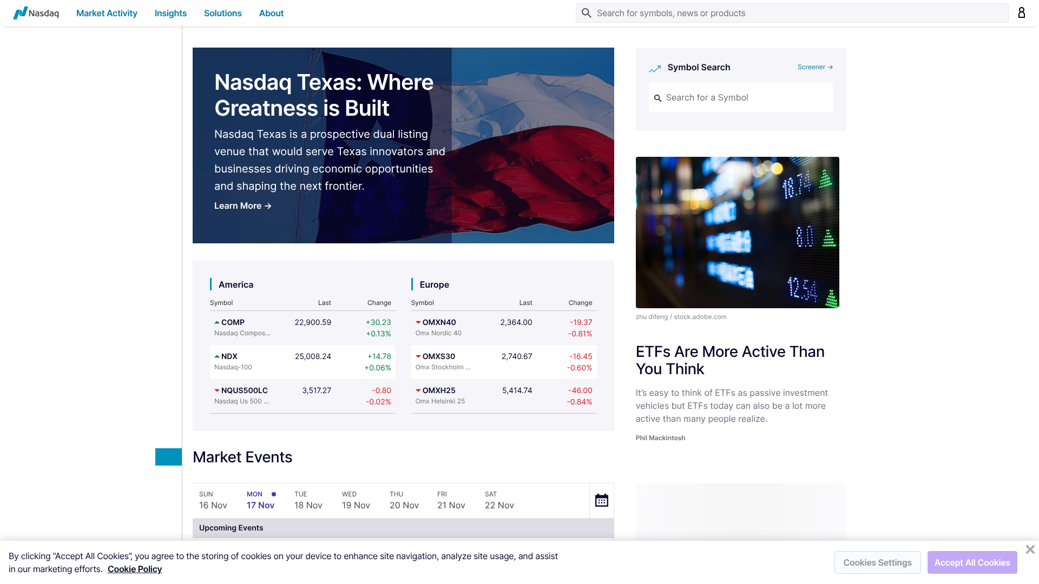The width and height of the screenshot is (1039, 584).
Task: Click the Learn More link on Nasdaq Texas banner
Action: coord(242,205)
